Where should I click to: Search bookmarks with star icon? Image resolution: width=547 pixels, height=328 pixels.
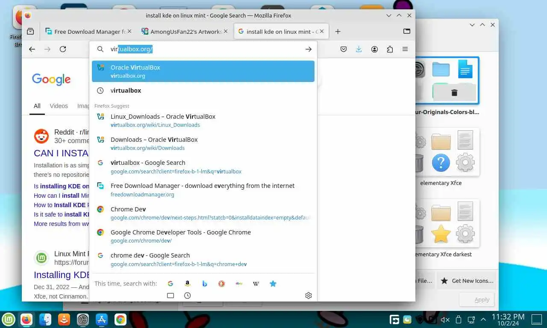pos(273,284)
